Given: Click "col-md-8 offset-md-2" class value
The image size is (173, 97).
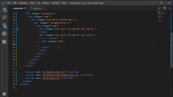Looking at the screenshot, I should (x=60, y=20).
